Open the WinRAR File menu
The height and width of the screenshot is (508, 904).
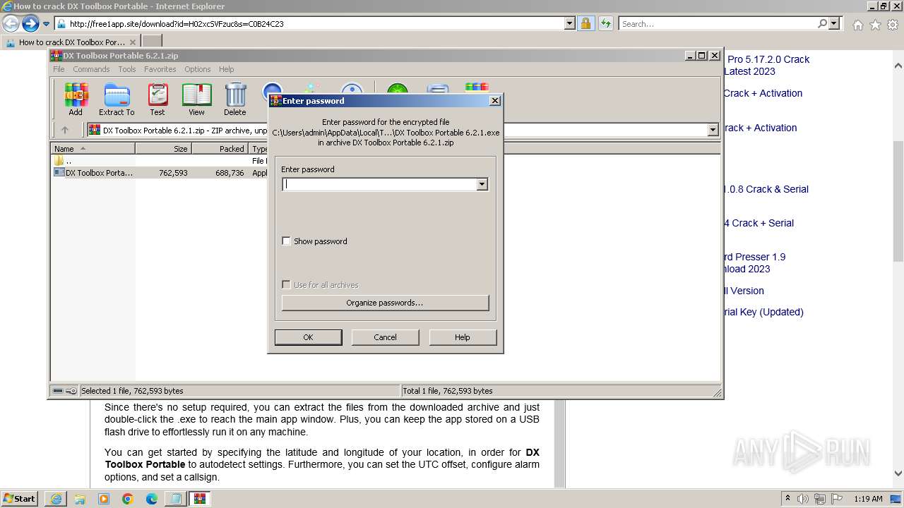click(59, 69)
